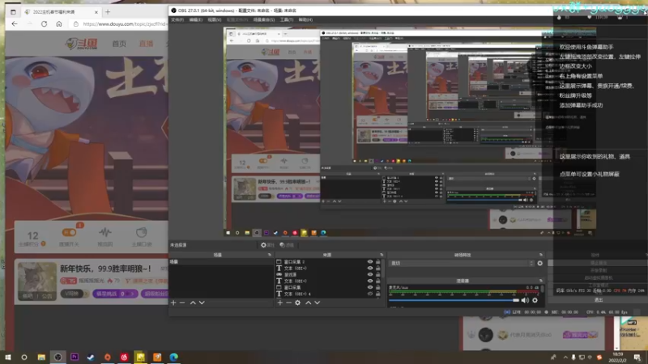Go back in the Edge browser

tap(15, 24)
